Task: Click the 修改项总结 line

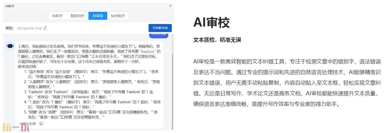Action: (x=28, y=67)
